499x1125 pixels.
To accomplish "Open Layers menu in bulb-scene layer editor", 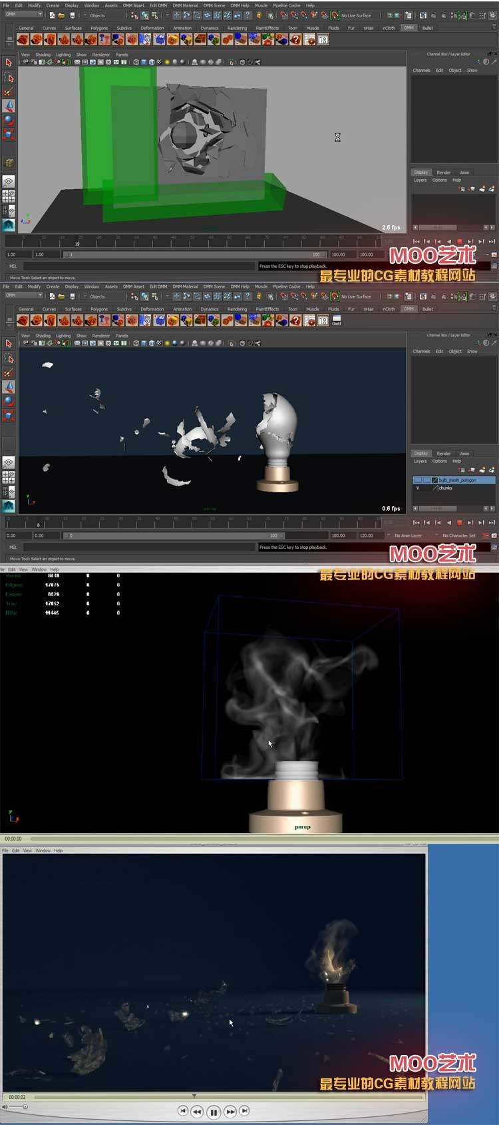I will tap(420, 461).
